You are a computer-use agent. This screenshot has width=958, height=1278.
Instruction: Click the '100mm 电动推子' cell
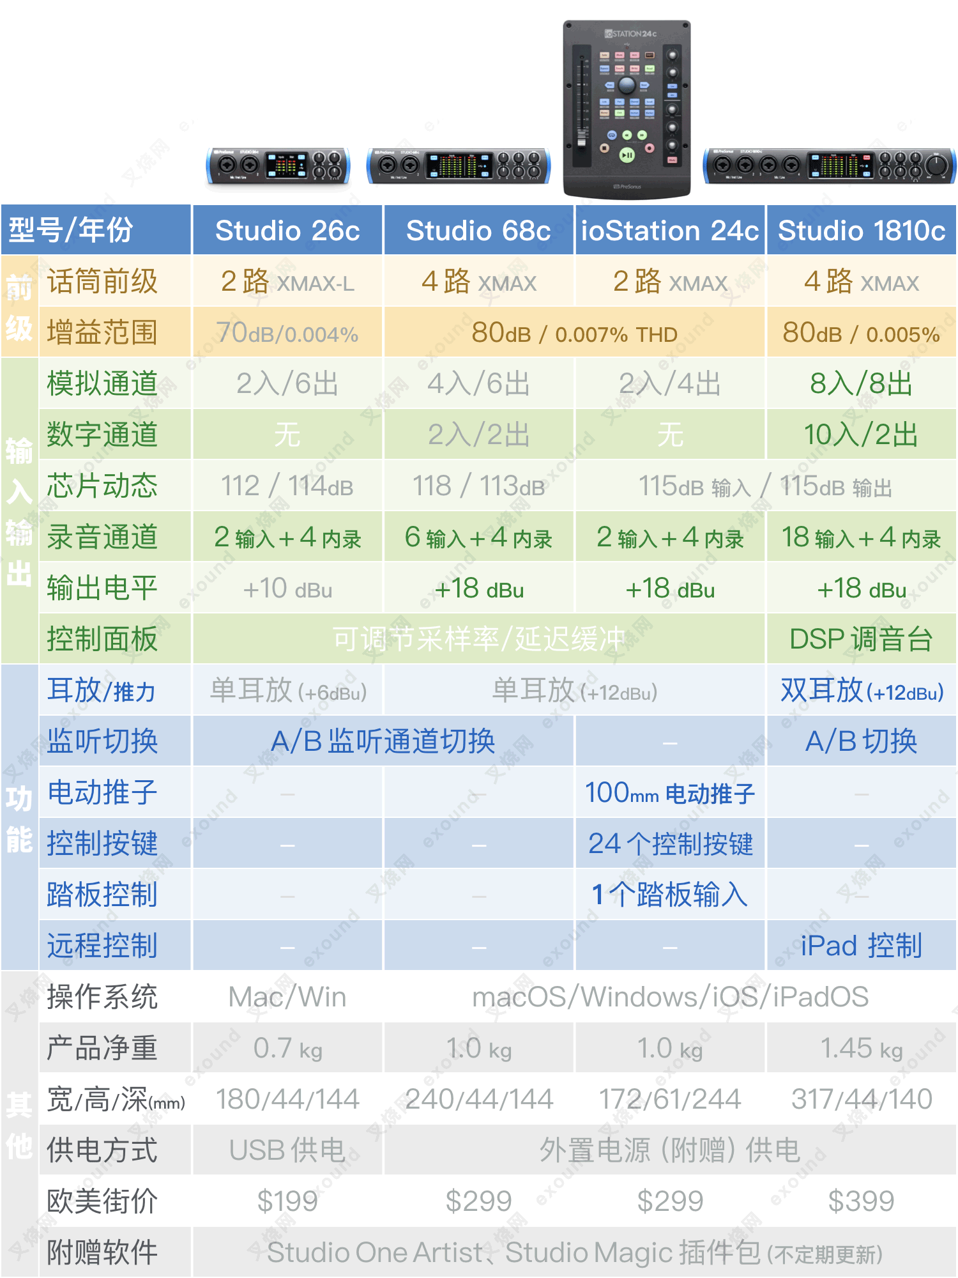670,792
